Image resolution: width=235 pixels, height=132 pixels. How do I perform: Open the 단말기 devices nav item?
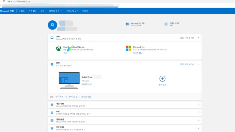click(85, 11)
